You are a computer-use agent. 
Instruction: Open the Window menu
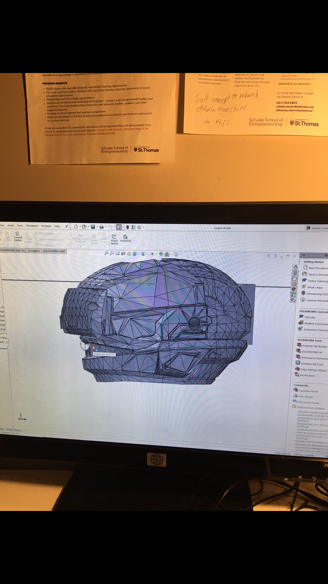46,226
